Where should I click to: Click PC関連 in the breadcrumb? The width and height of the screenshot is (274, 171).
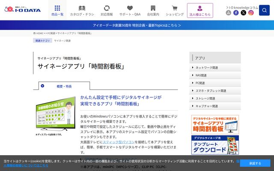(51, 33)
